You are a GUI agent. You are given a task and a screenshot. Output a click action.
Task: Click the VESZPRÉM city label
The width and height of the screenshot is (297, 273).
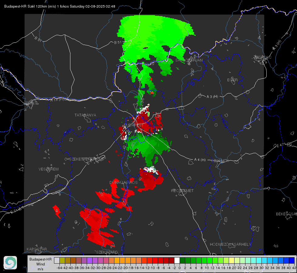[x=49, y=169]
